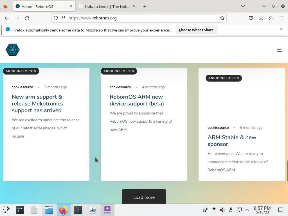Open Dolphin file manager from taskbar
The image size is (288, 216).
tap(49, 210)
